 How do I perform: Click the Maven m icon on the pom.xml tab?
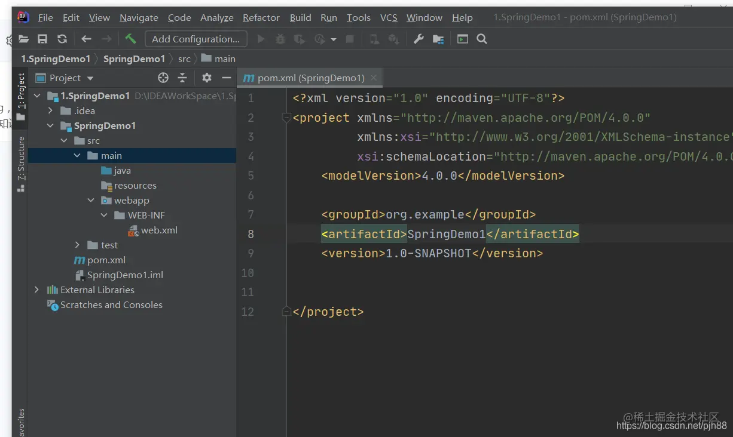coord(248,78)
